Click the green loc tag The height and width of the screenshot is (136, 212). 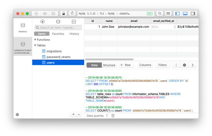[x=150, y=14]
